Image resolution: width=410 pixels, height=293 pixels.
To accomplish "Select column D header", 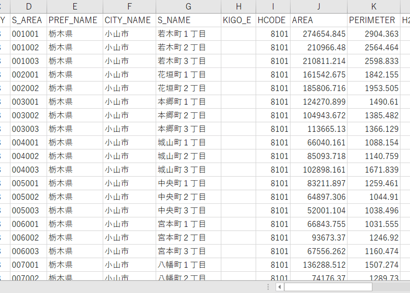I will tap(28, 7).
